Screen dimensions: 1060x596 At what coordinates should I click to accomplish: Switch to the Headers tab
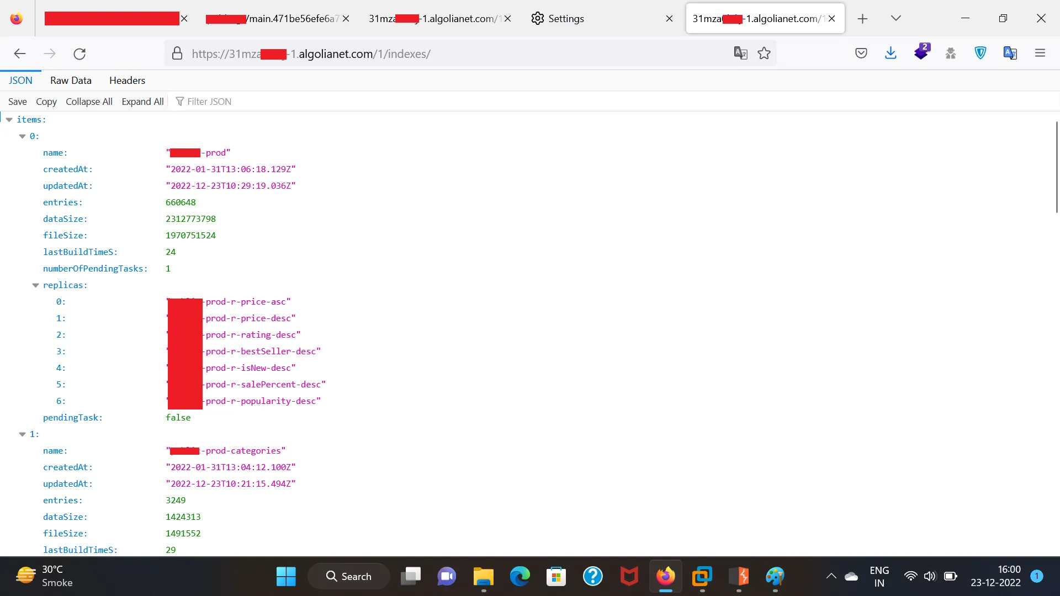click(x=127, y=81)
